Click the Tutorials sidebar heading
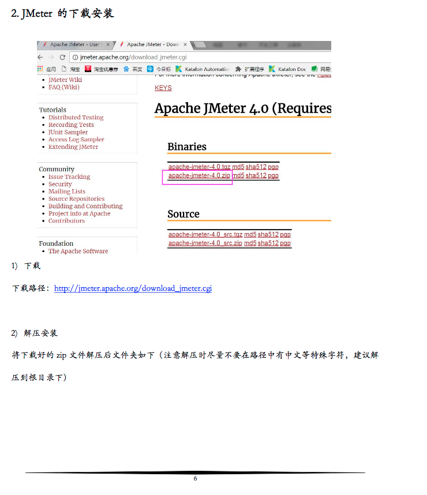The image size is (427, 495). [53, 110]
